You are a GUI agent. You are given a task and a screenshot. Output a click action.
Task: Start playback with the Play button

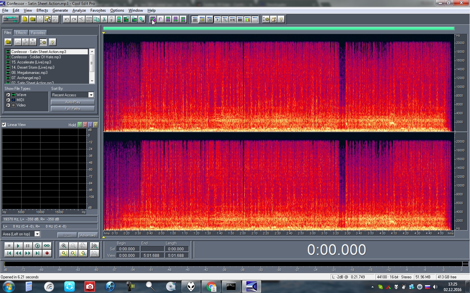pos(18,246)
